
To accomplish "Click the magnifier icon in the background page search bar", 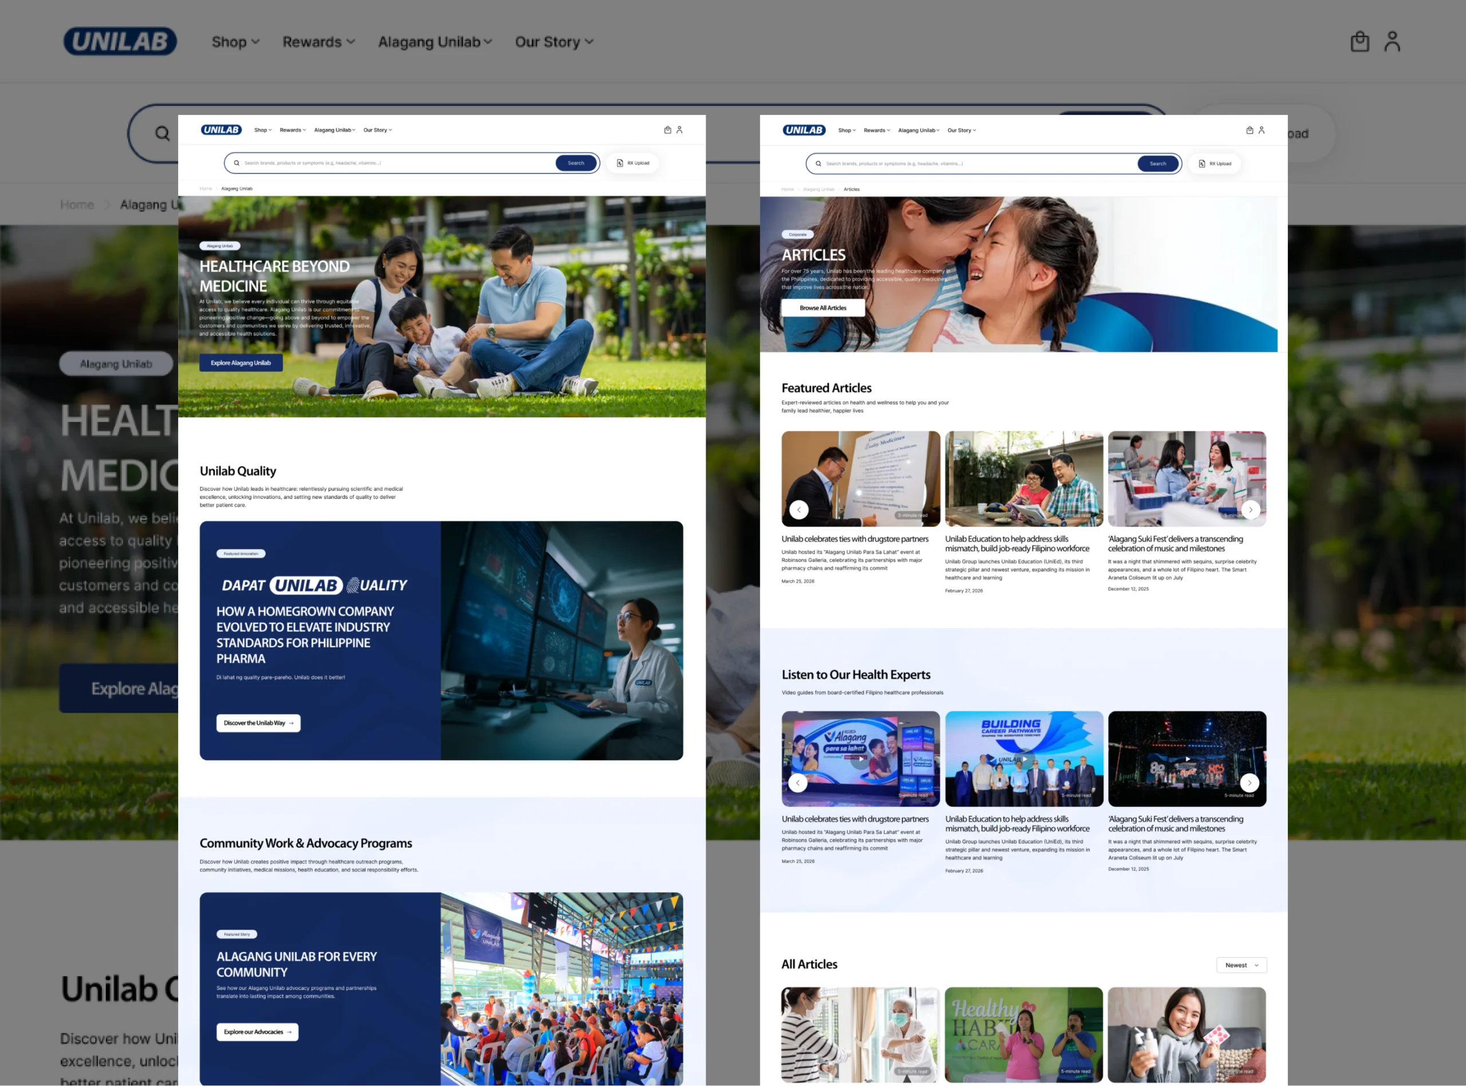I will tap(163, 134).
